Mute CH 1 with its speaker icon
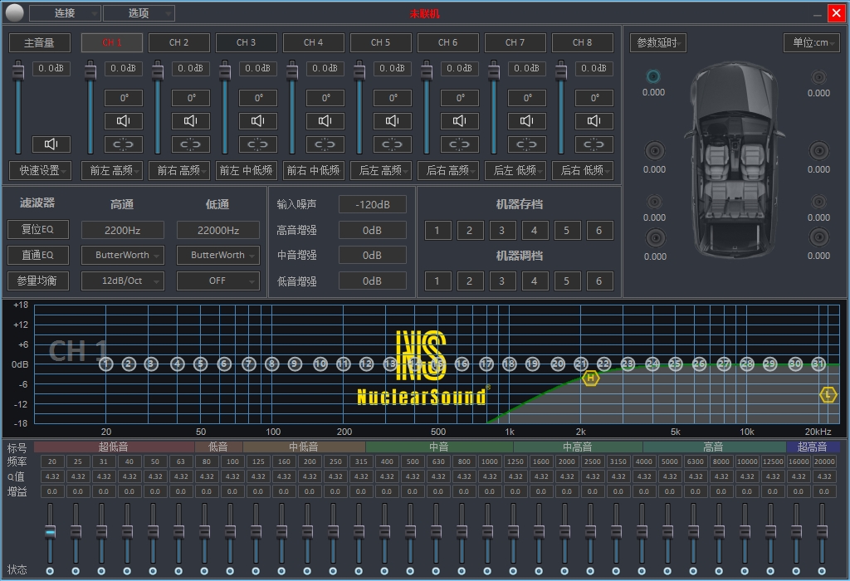This screenshot has height=581, width=850. [124, 121]
